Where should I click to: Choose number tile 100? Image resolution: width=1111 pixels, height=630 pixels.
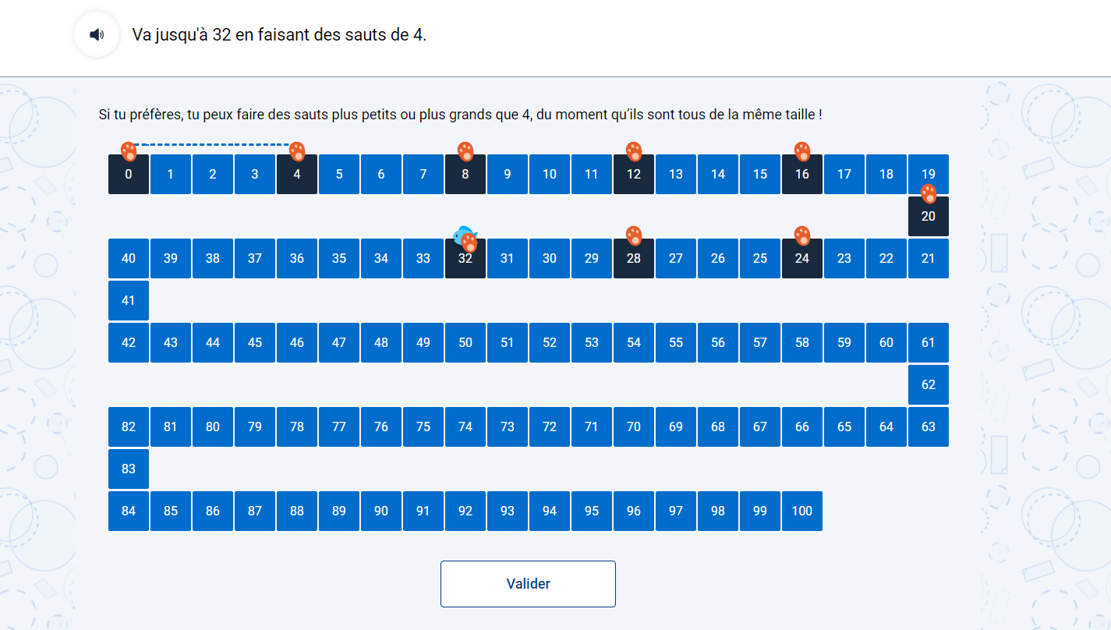pos(802,511)
